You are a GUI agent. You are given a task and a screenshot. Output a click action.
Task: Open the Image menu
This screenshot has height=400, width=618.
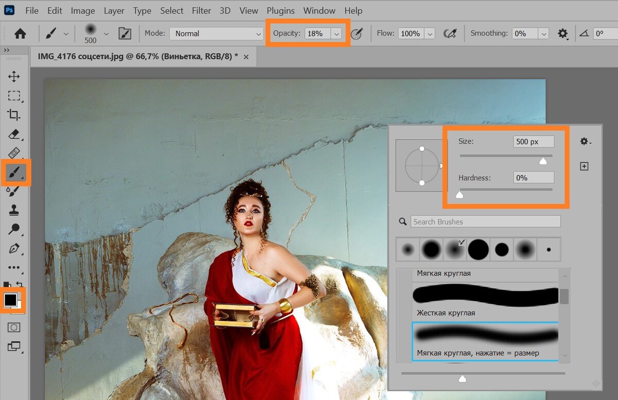tap(83, 10)
